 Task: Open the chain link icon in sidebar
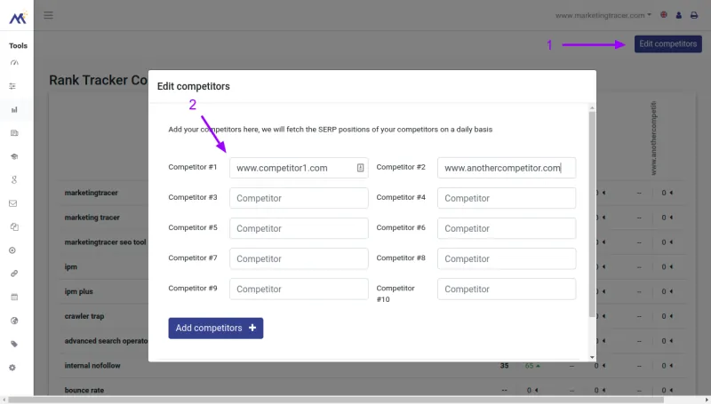tap(14, 273)
